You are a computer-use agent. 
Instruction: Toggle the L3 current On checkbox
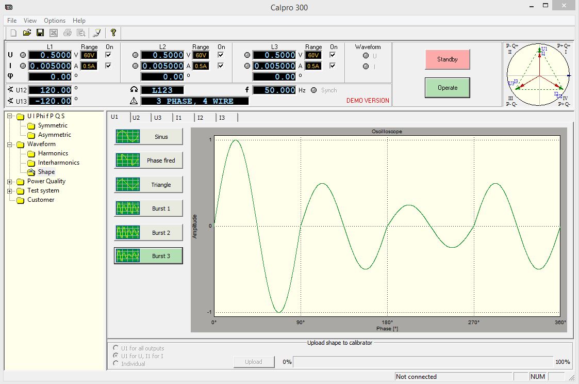[x=333, y=66]
